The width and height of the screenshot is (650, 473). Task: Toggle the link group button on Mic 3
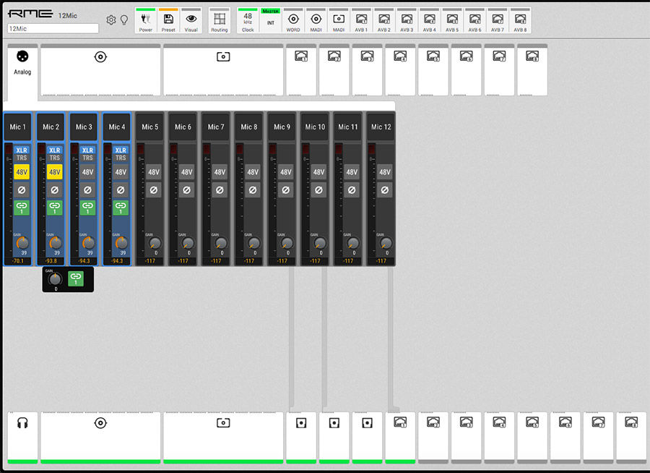[87, 208]
